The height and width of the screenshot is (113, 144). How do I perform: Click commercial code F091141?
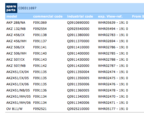pyautogui.click(x=40, y=47)
